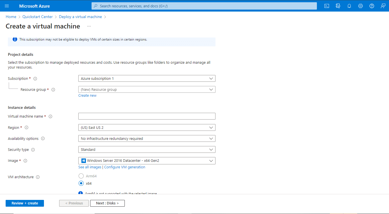This screenshot has width=389, height=214.
Task: Click the Next : Disks button
Action: (x=107, y=203)
